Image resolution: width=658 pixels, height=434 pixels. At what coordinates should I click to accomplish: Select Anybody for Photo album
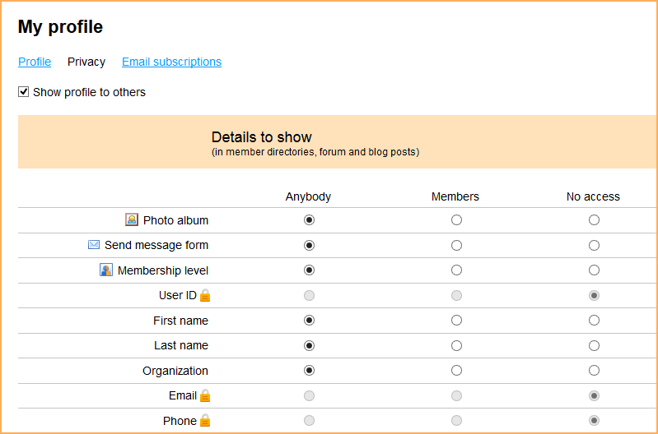tap(310, 220)
